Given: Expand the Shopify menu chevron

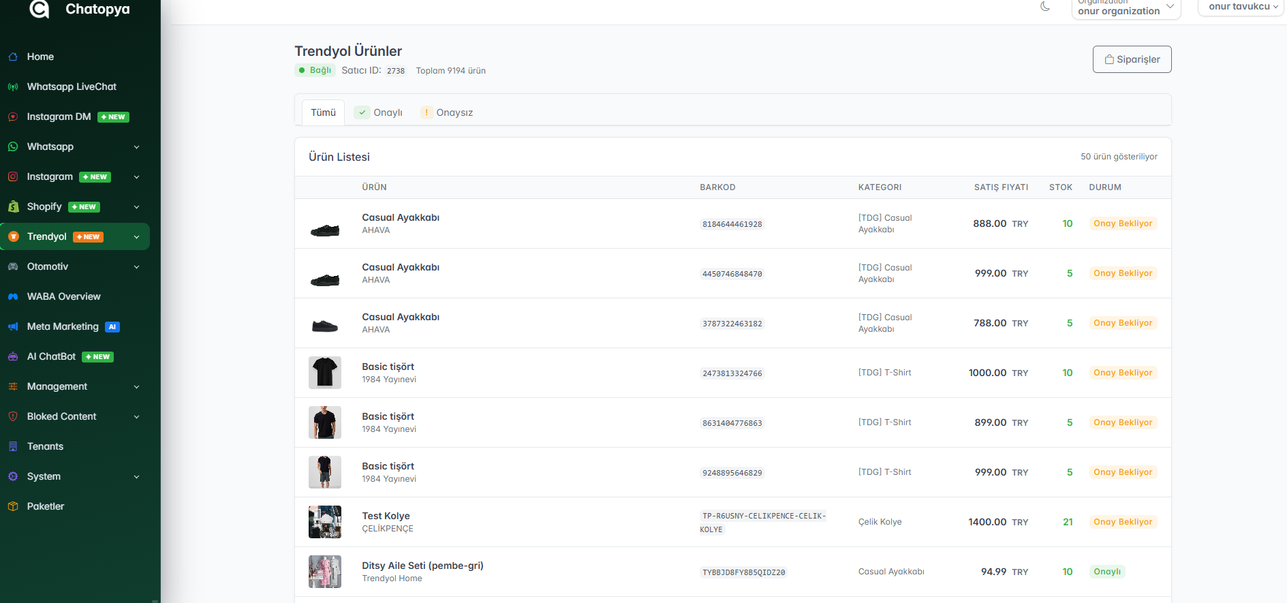Looking at the screenshot, I should pos(136,207).
